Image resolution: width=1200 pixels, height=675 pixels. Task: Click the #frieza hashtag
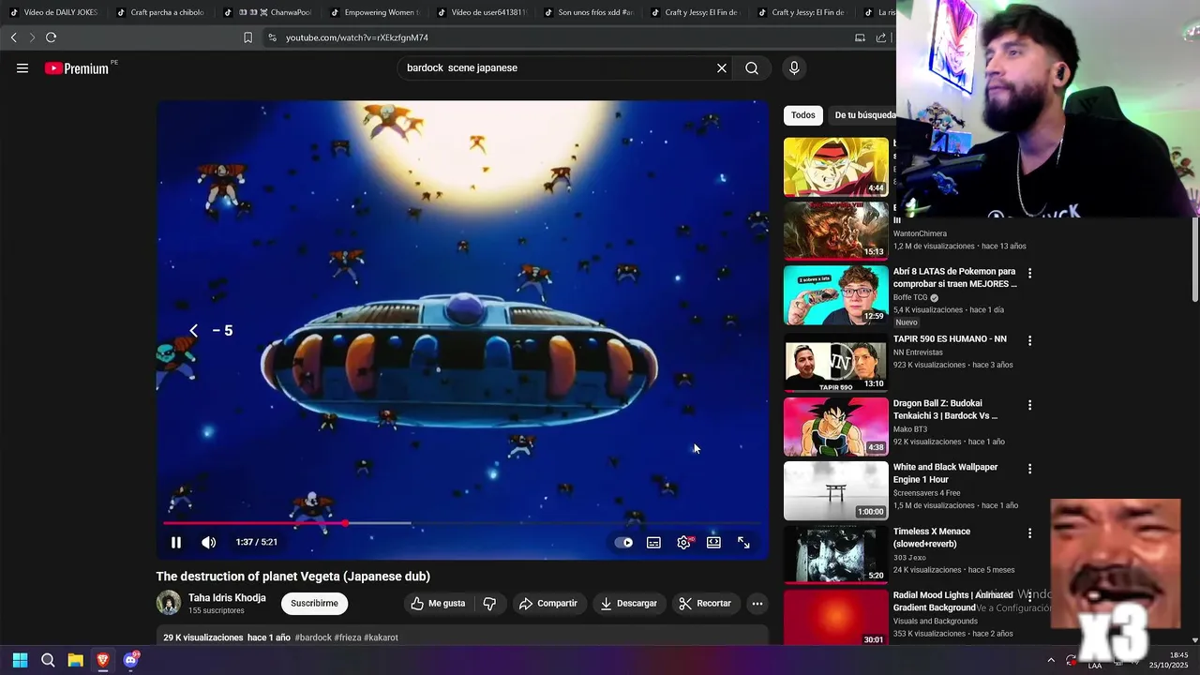348,637
